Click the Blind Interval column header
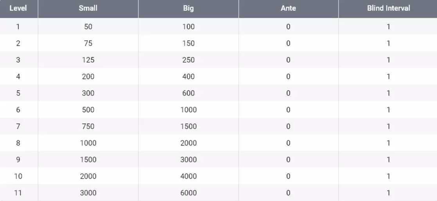 click(388, 8)
